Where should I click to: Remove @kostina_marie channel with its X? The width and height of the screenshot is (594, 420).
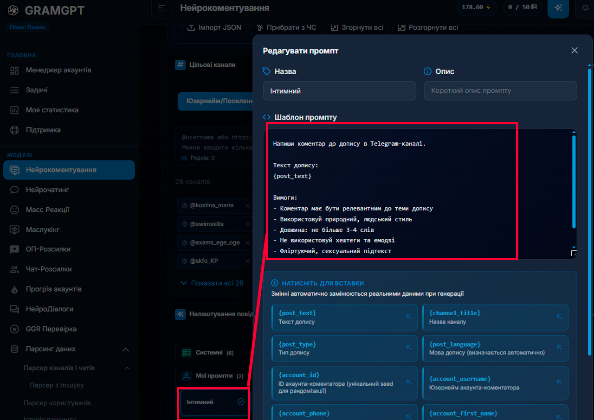247,205
